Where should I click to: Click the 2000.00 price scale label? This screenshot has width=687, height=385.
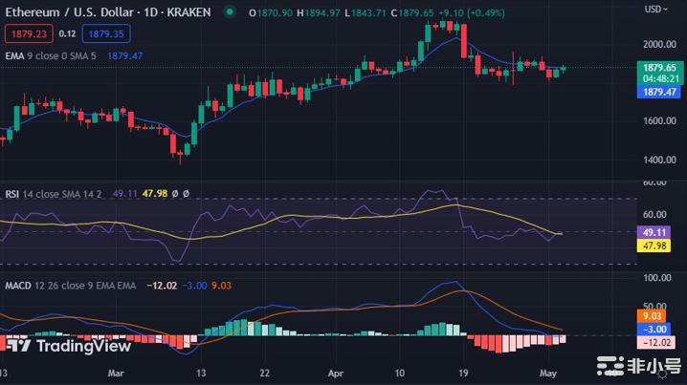pos(659,45)
